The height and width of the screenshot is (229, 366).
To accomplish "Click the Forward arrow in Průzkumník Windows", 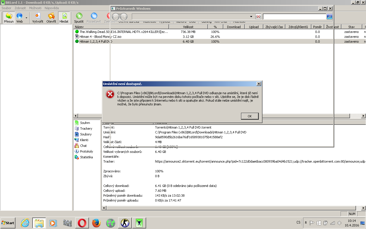I will (x=124, y=17).
